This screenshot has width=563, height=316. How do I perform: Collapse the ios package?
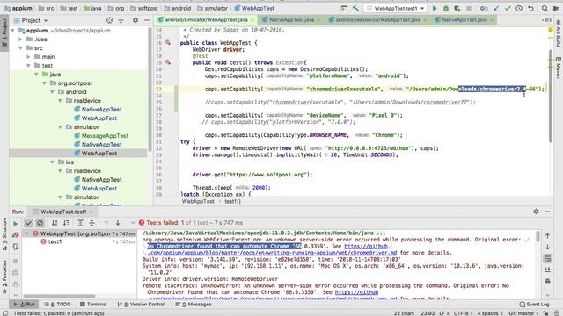pyautogui.click(x=53, y=162)
